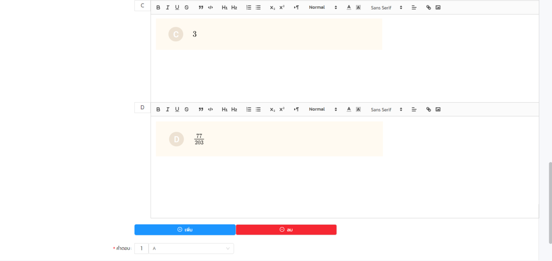The width and height of the screenshot is (552, 261).
Task: Apply underline in option C editor
Action: point(177,7)
